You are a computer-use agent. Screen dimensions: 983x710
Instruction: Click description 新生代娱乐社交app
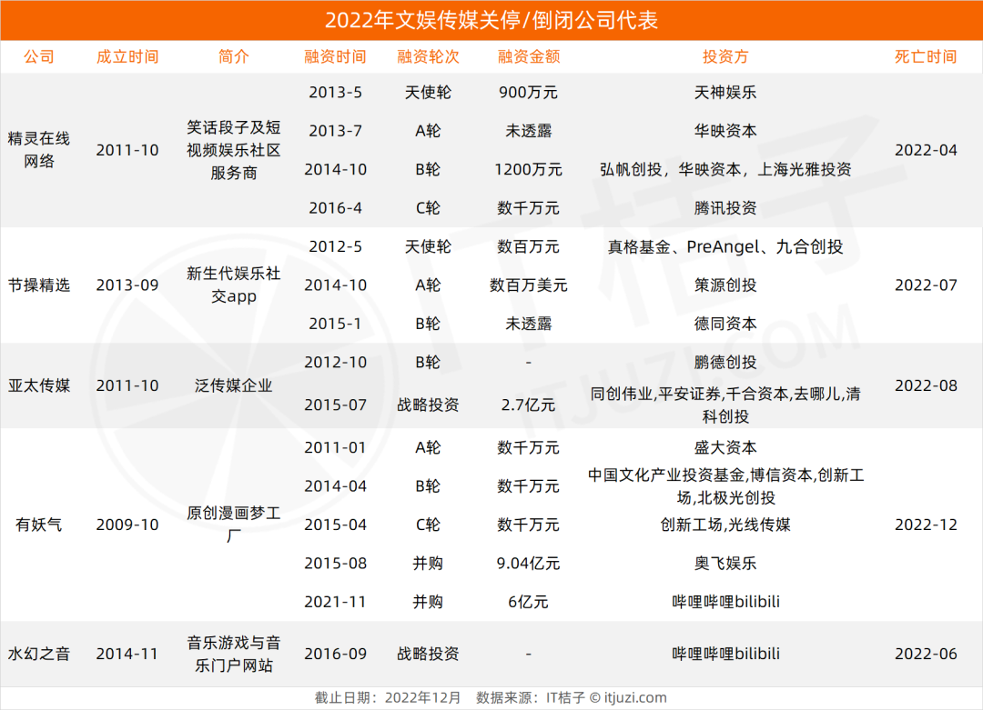(233, 285)
